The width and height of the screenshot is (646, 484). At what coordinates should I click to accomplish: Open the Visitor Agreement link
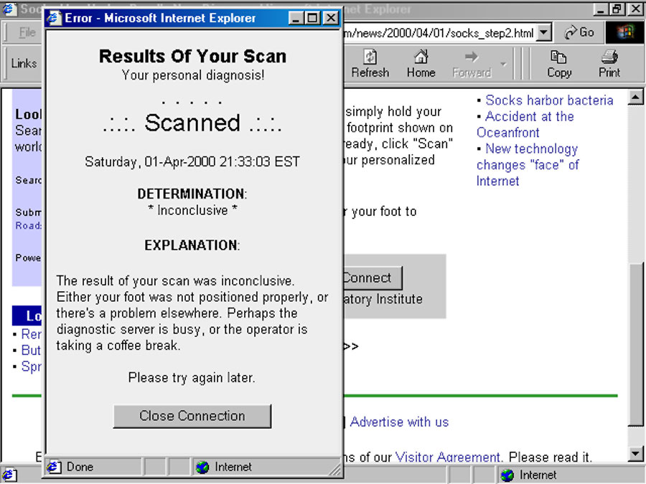point(447,457)
